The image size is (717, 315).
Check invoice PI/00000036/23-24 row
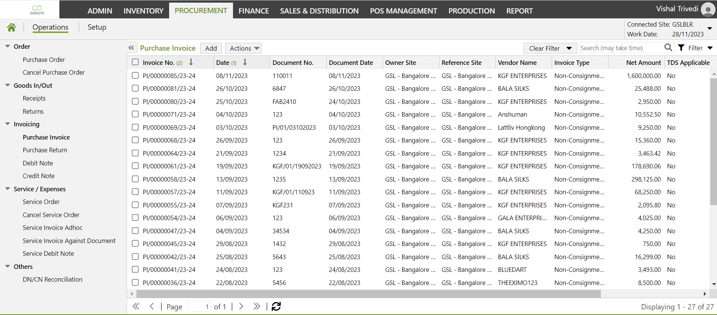click(x=135, y=282)
